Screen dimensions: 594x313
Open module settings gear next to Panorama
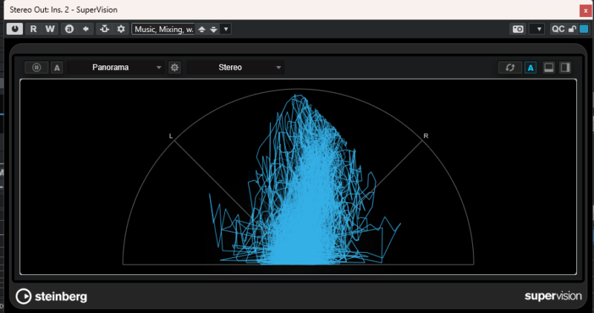[174, 68]
